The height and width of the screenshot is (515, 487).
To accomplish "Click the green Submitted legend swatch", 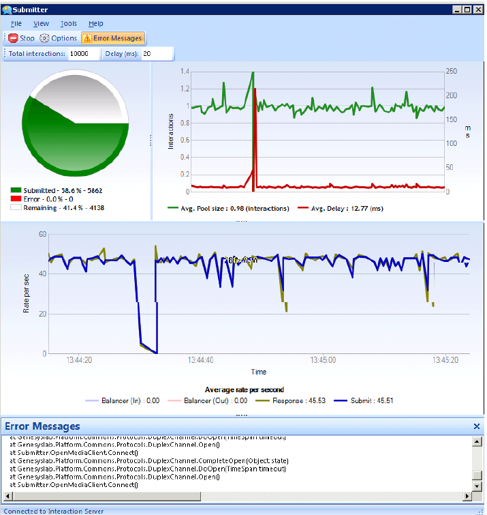I will [16, 191].
